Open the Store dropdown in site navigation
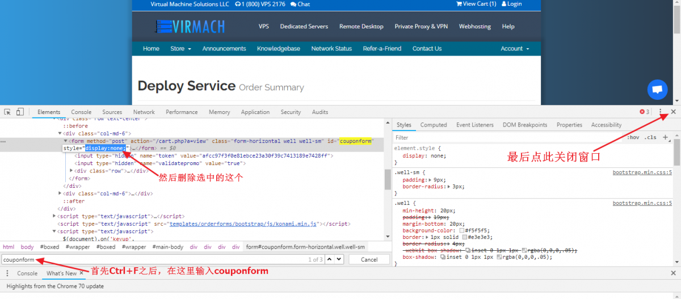The image size is (681, 299). point(180,49)
